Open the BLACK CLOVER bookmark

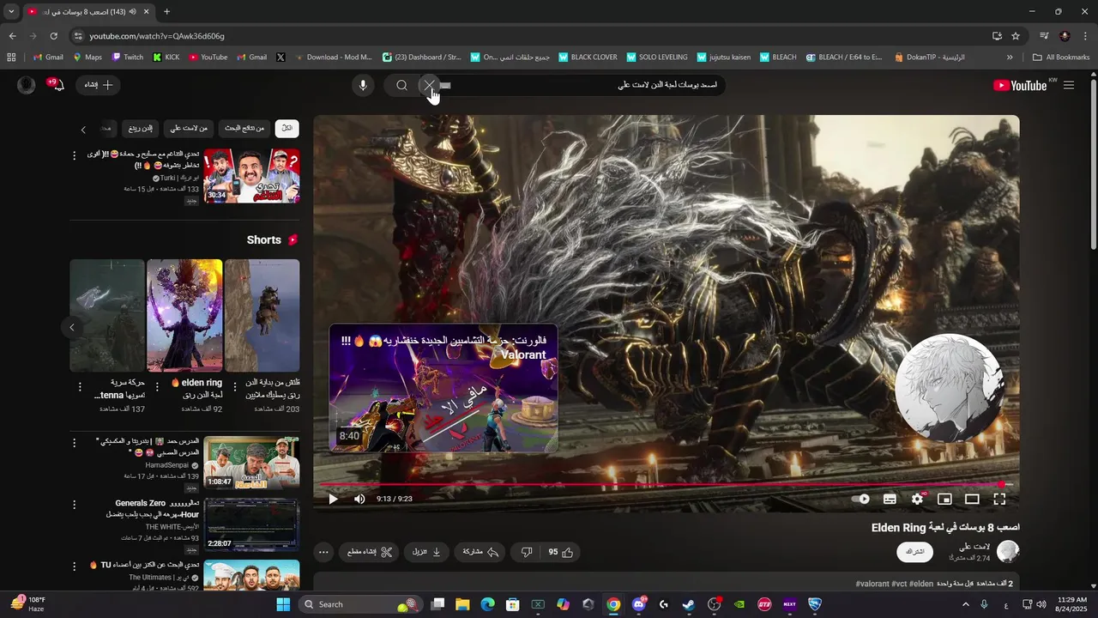[588, 58]
